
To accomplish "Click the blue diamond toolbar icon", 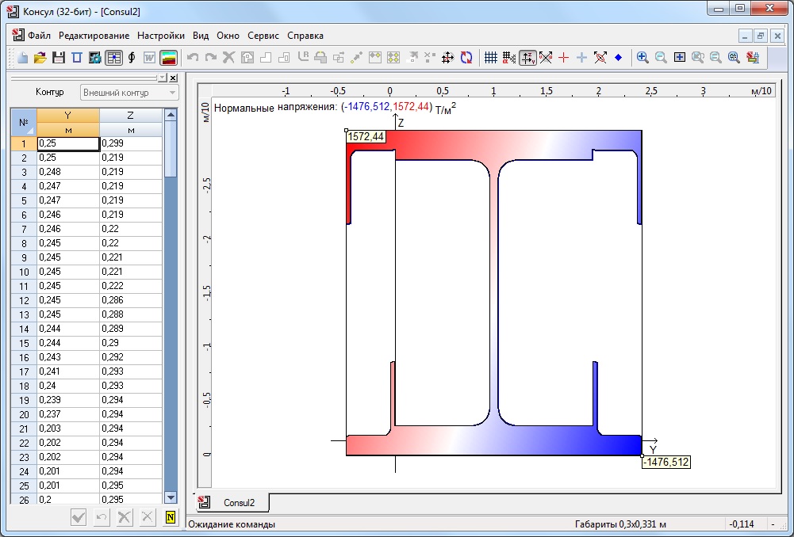I will 618,57.
